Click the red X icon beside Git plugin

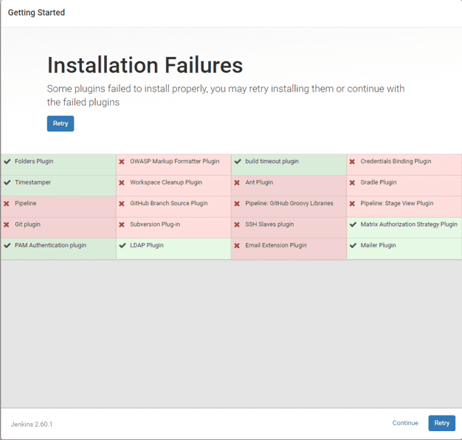pos(7,224)
